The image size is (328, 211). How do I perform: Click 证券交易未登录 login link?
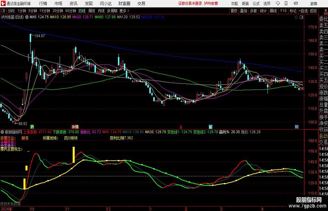tap(190, 3)
